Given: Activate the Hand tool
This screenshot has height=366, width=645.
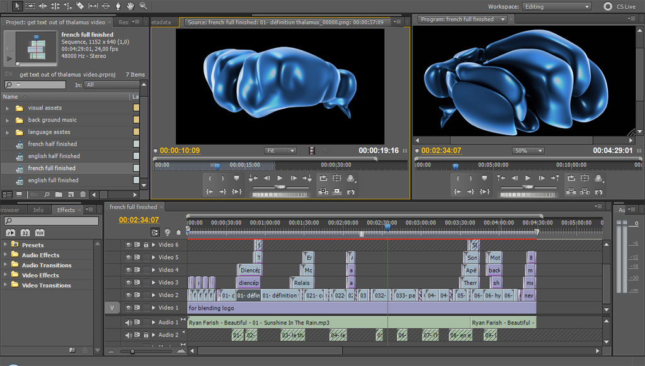Looking at the screenshot, I should pos(130,6).
